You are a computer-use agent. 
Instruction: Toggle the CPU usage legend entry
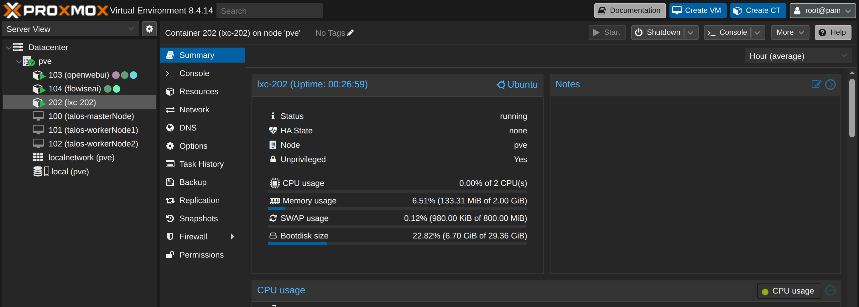(789, 291)
